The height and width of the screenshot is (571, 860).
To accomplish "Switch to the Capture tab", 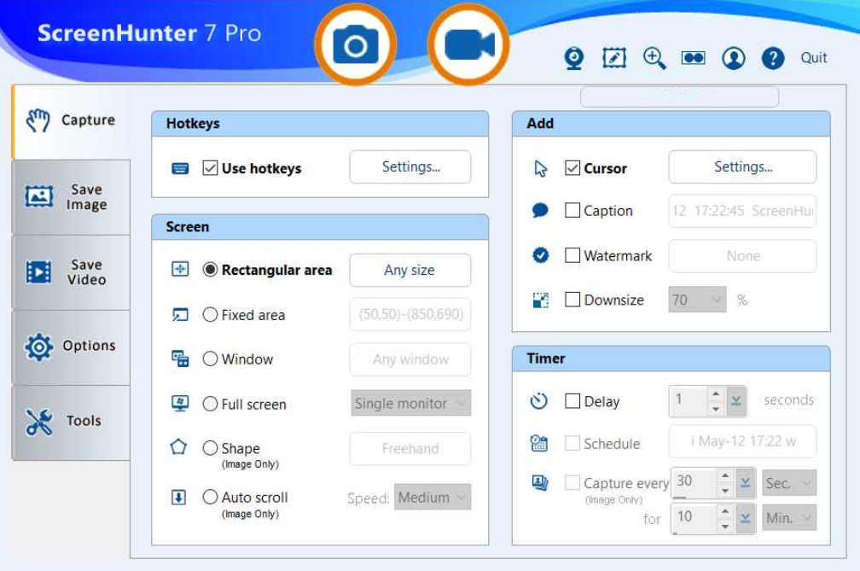I will (x=72, y=121).
